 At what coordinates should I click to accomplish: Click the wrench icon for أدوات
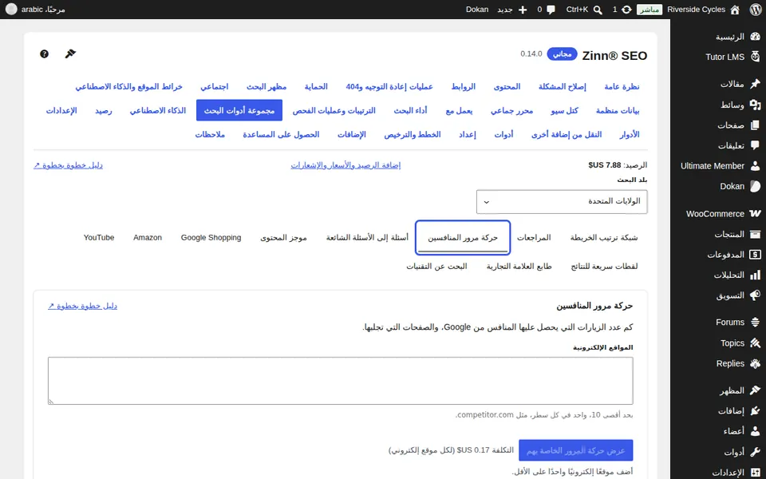(755, 452)
